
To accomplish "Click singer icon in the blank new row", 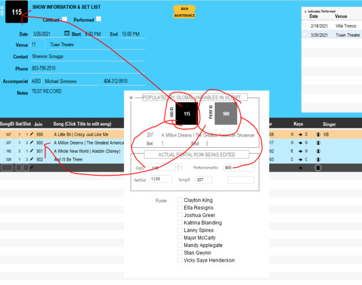I will pyautogui.click(x=318, y=168).
